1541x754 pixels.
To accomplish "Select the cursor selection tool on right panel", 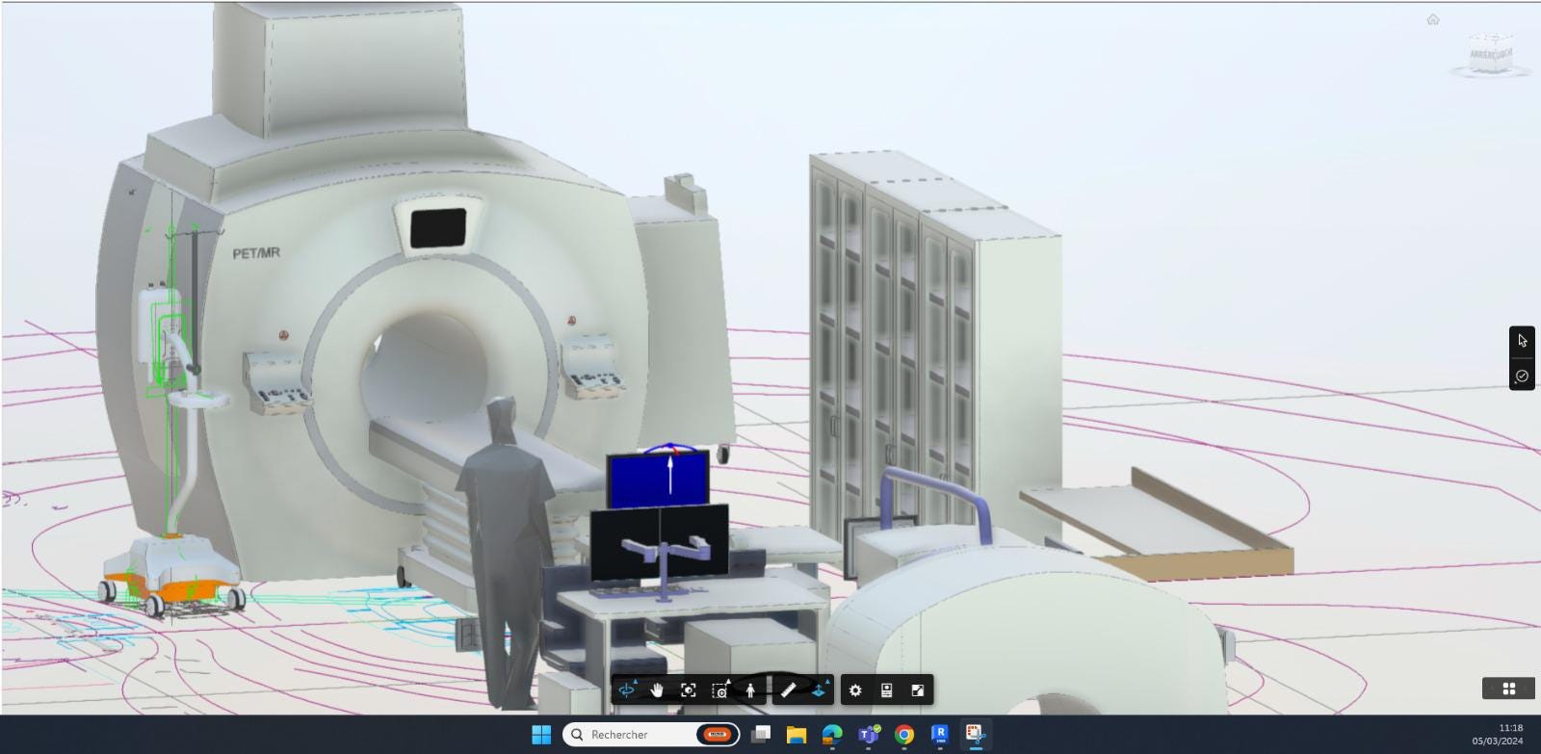I will (x=1522, y=340).
